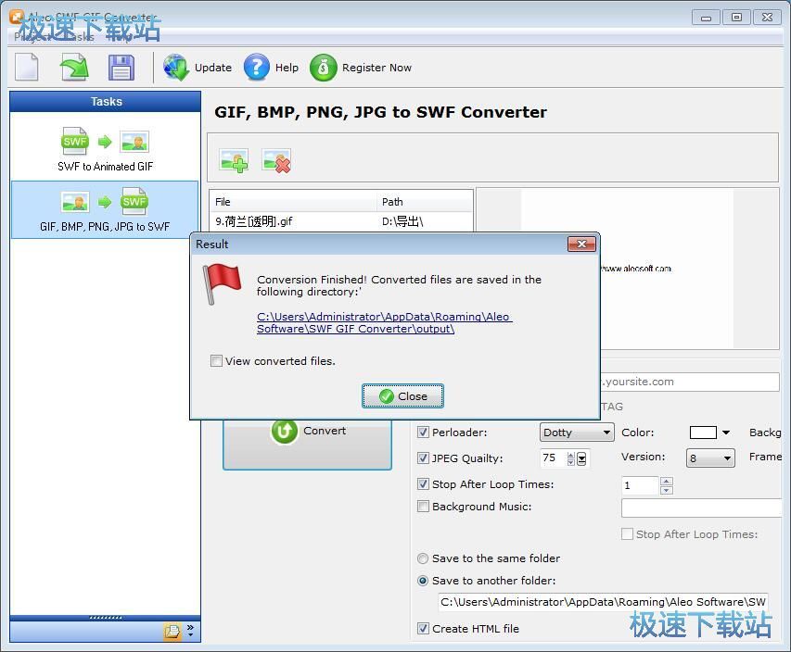Enable the View converted files checkbox
The height and width of the screenshot is (652, 791).
click(216, 361)
